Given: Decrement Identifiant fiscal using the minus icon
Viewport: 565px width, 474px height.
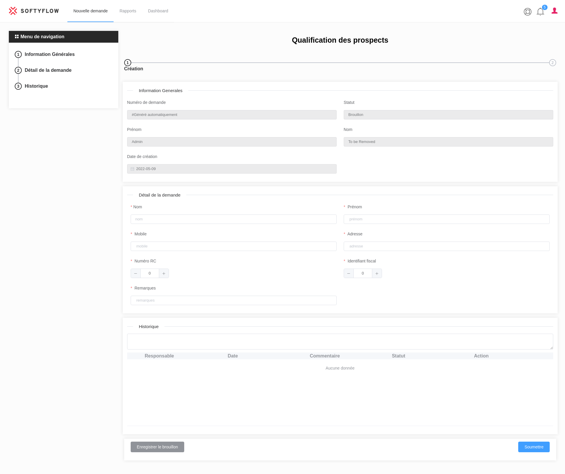Looking at the screenshot, I should pos(348,273).
